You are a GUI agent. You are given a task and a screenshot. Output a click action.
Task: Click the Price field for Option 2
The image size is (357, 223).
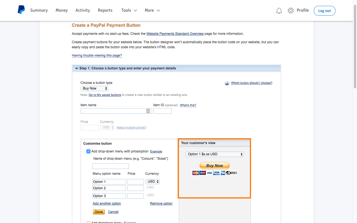click(136, 188)
